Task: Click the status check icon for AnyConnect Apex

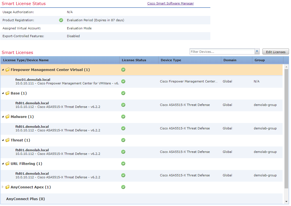Action: tap(123, 187)
